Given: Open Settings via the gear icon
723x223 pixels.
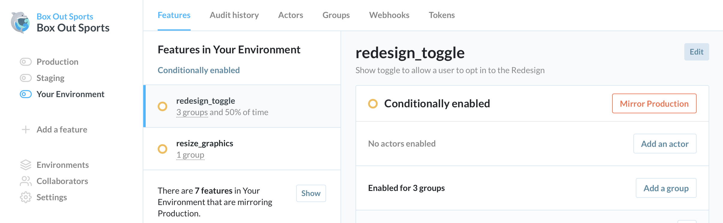Looking at the screenshot, I should pos(26,197).
